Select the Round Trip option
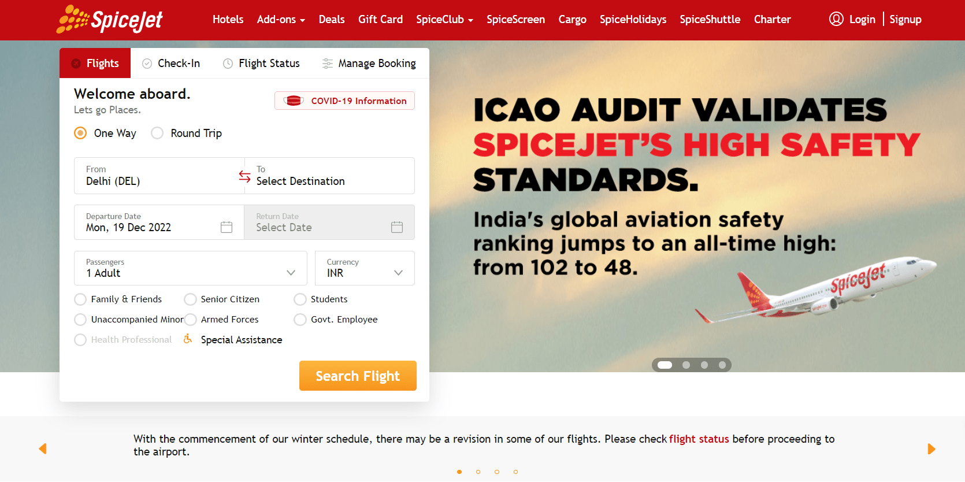Screen dimensions: 965x482 click(x=187, y=133)
